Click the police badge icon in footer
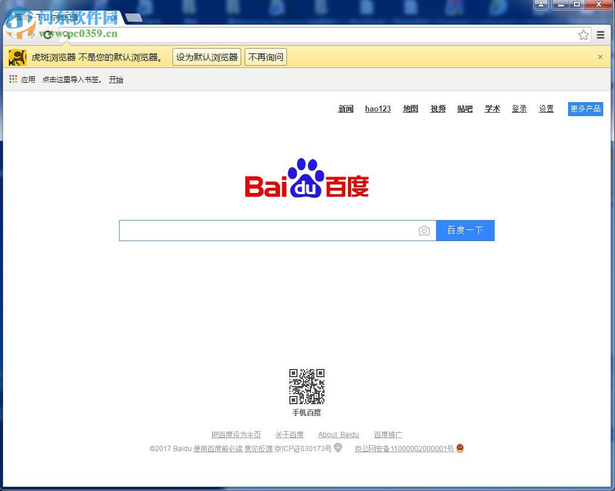Screen dimensions: 615x491 coord(459,448)
